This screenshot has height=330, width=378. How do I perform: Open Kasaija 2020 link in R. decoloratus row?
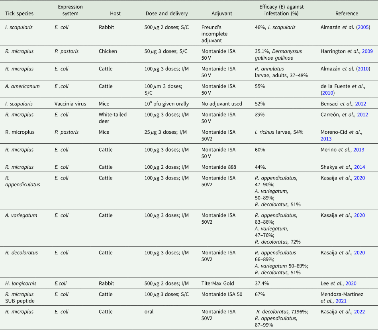click(359, 253)
